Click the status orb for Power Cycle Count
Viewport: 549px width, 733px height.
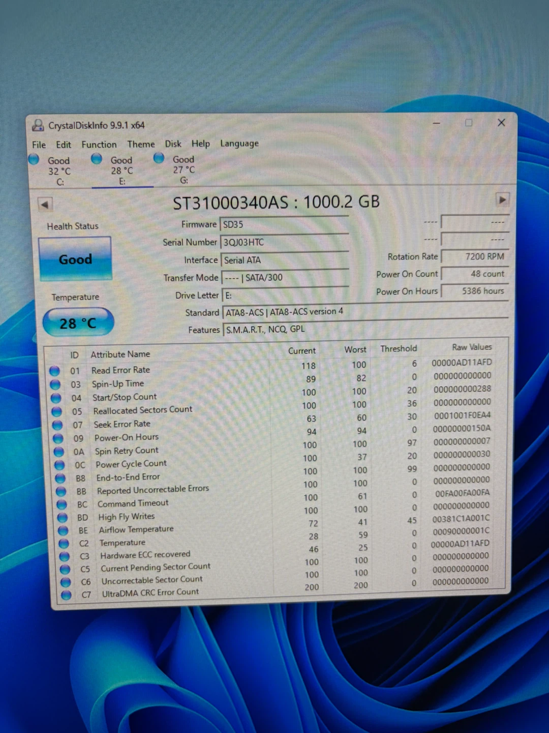pos(59,465)
